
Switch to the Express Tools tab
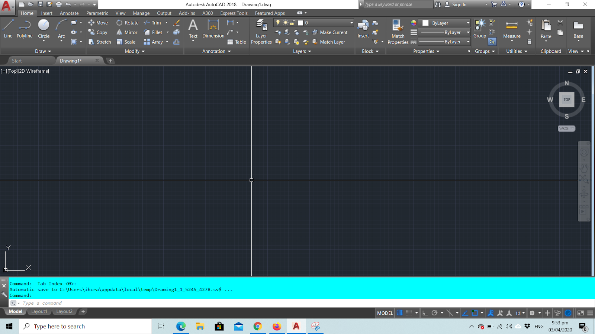pyautogui.click(x=234, y=13)
